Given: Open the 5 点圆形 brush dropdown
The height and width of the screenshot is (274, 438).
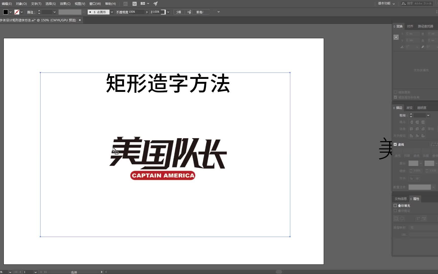Looking at the screenshot, I should pos(112,12).
